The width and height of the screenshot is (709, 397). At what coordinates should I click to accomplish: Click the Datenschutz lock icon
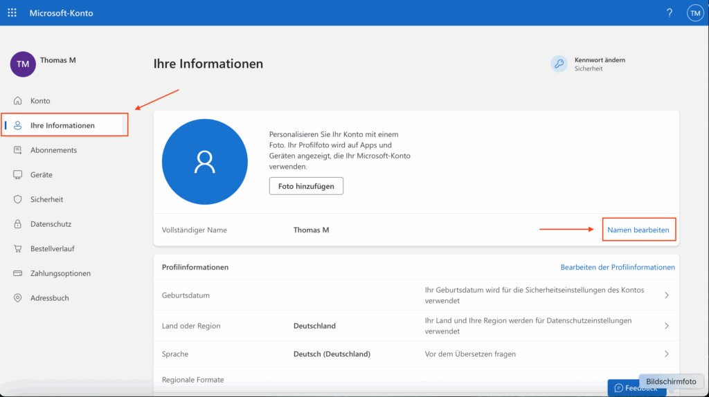[17, 223]
